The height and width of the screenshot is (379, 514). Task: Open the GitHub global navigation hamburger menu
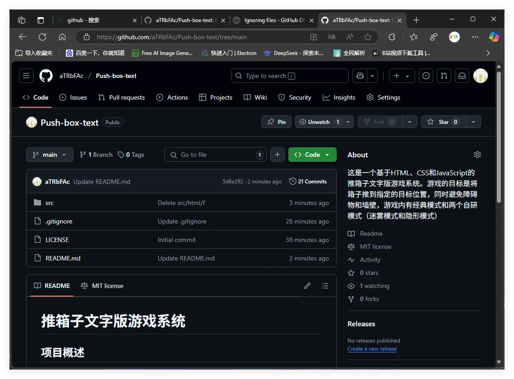pyautogui.click(x=26, y=76)
